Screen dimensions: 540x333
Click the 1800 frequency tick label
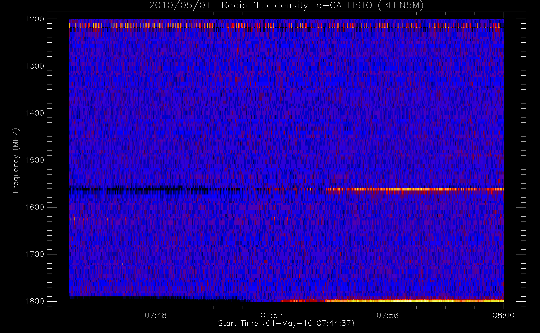35,301
